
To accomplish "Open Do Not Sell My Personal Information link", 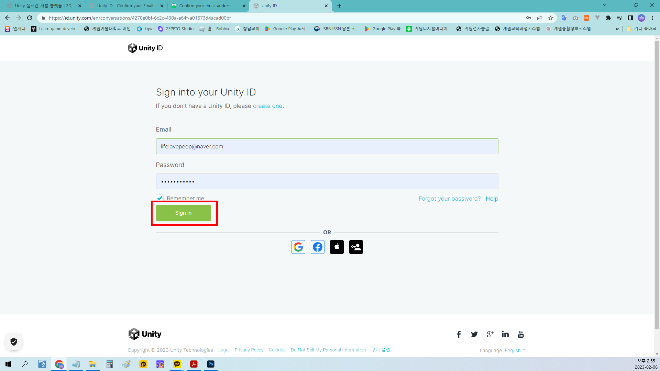I will point(328,350).
